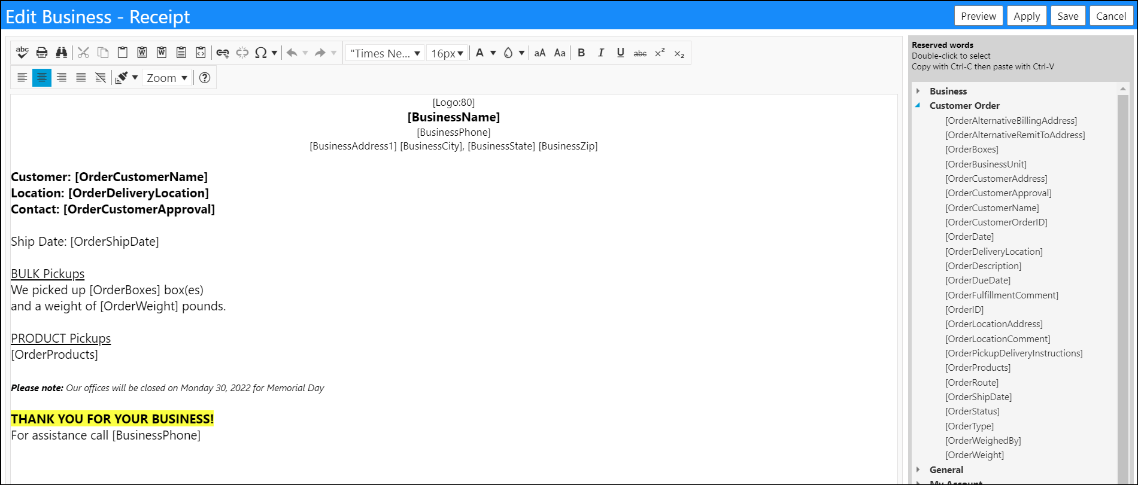The height and width of the screenshot is (485, 1138).
Task: Apply superscript formatting
Action: (x=660, y=53)
